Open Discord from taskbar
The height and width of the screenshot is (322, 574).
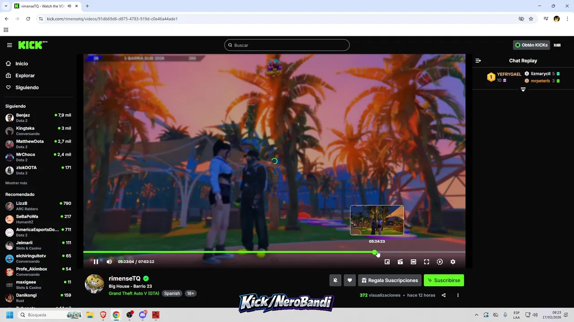click(x=143, y=315)
